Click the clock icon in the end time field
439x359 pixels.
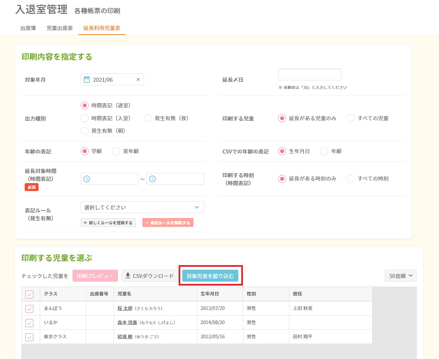153,179
